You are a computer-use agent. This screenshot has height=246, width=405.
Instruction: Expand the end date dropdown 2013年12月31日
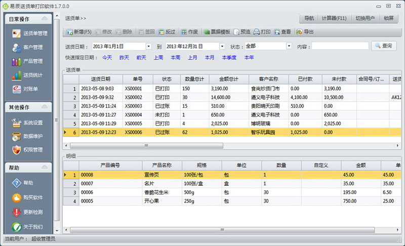pos(222,46)
